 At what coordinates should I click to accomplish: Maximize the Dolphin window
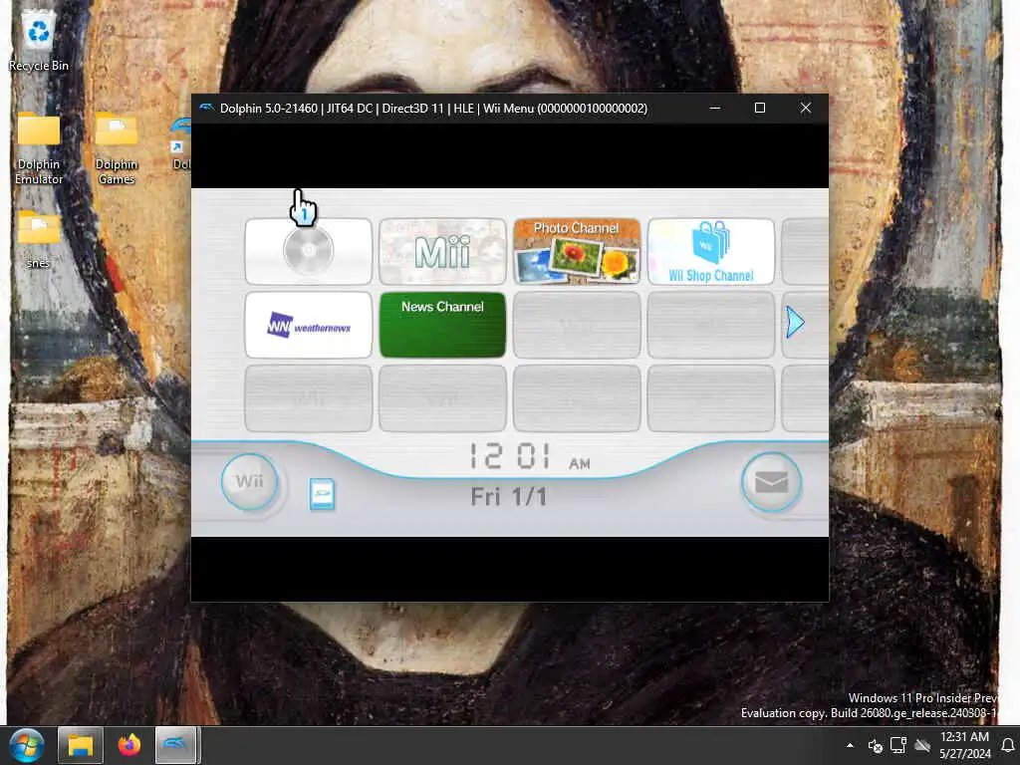click(x=760, y=108)
